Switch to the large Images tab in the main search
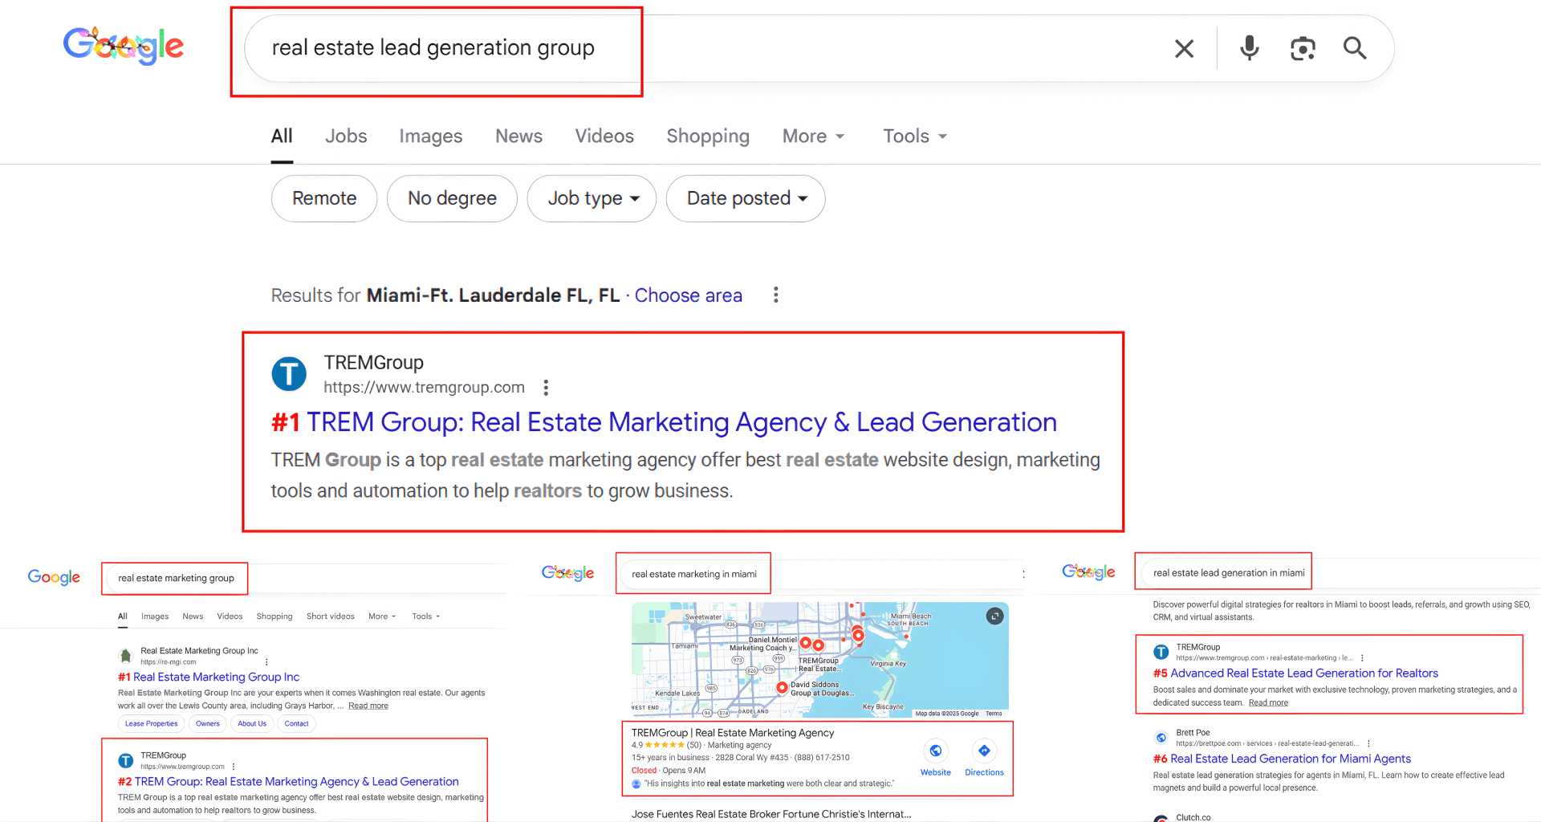Image resolution: width=1541 pixels, height=822 pixels. click(x=431, y=136)
